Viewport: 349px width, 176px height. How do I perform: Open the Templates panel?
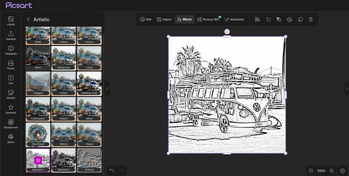pos(10,50)
